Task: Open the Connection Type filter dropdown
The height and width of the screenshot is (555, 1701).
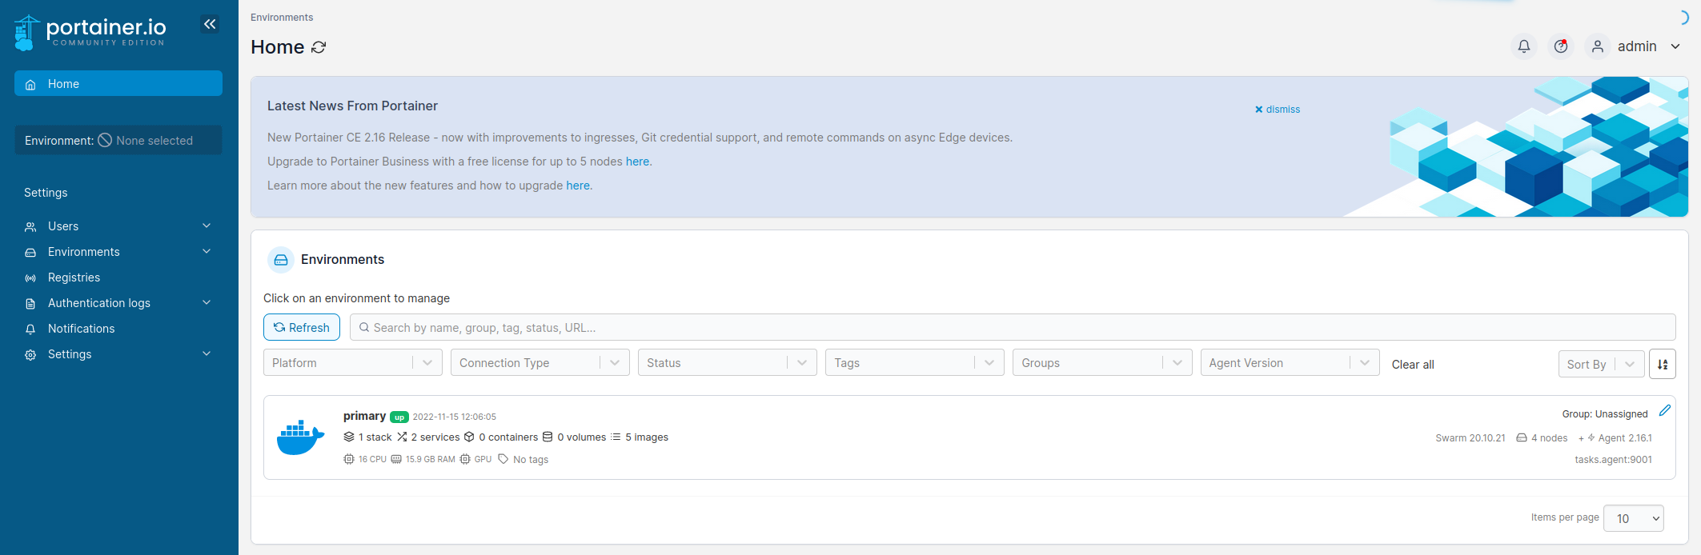Action: [x=540, y=363]
